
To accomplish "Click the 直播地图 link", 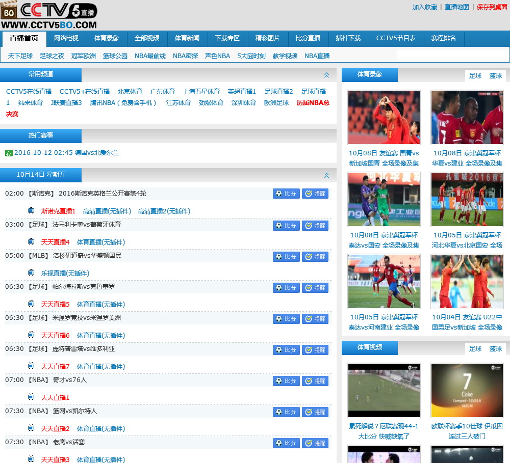I will tap(457, 7).
